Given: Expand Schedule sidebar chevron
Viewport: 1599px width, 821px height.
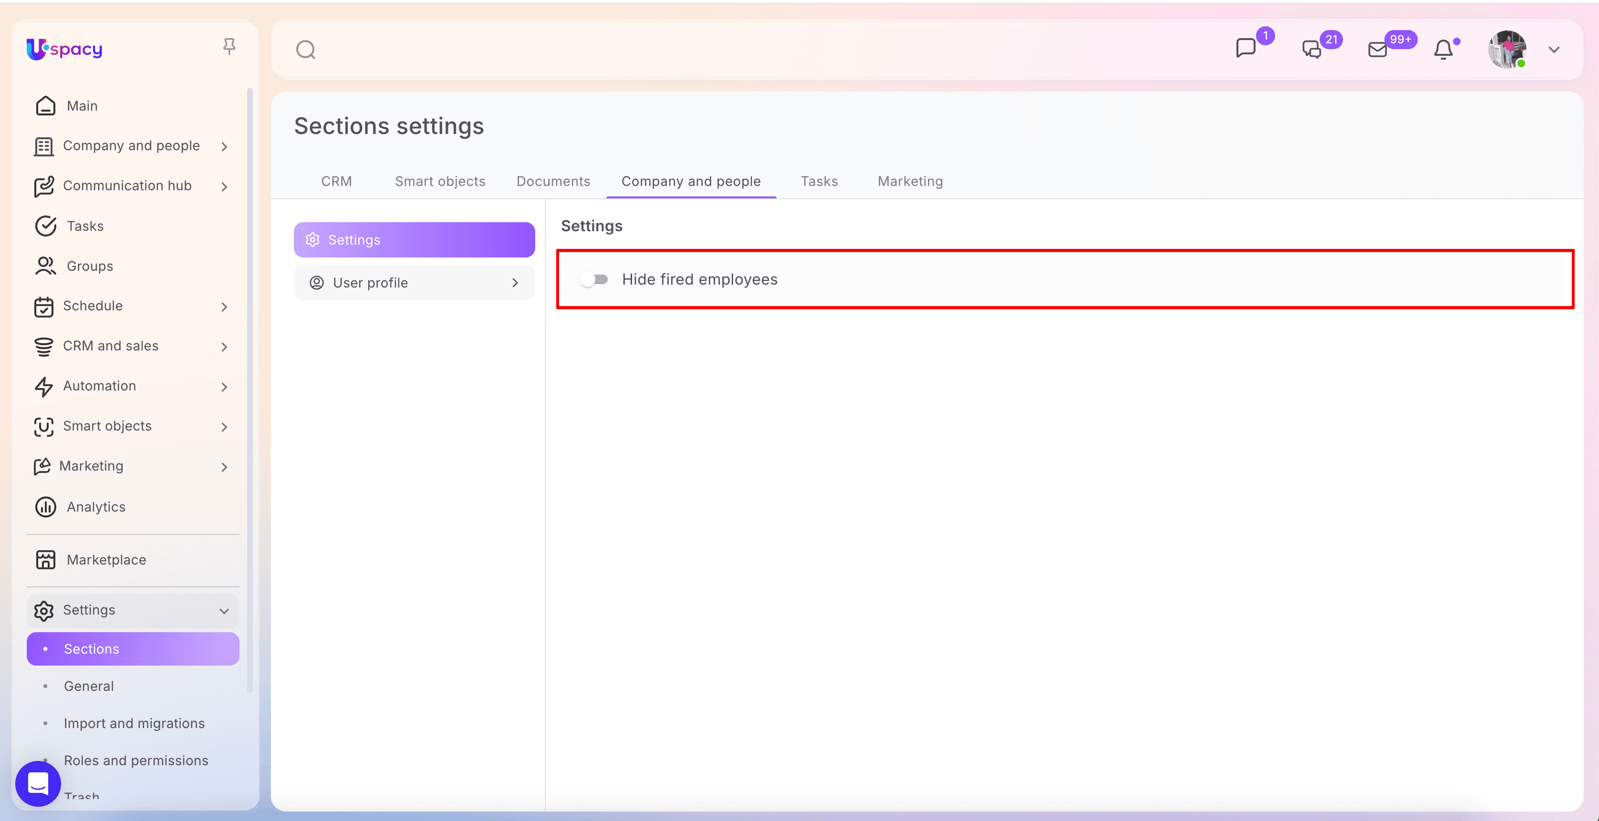Looking at the screenshot, I should (224, 307).
